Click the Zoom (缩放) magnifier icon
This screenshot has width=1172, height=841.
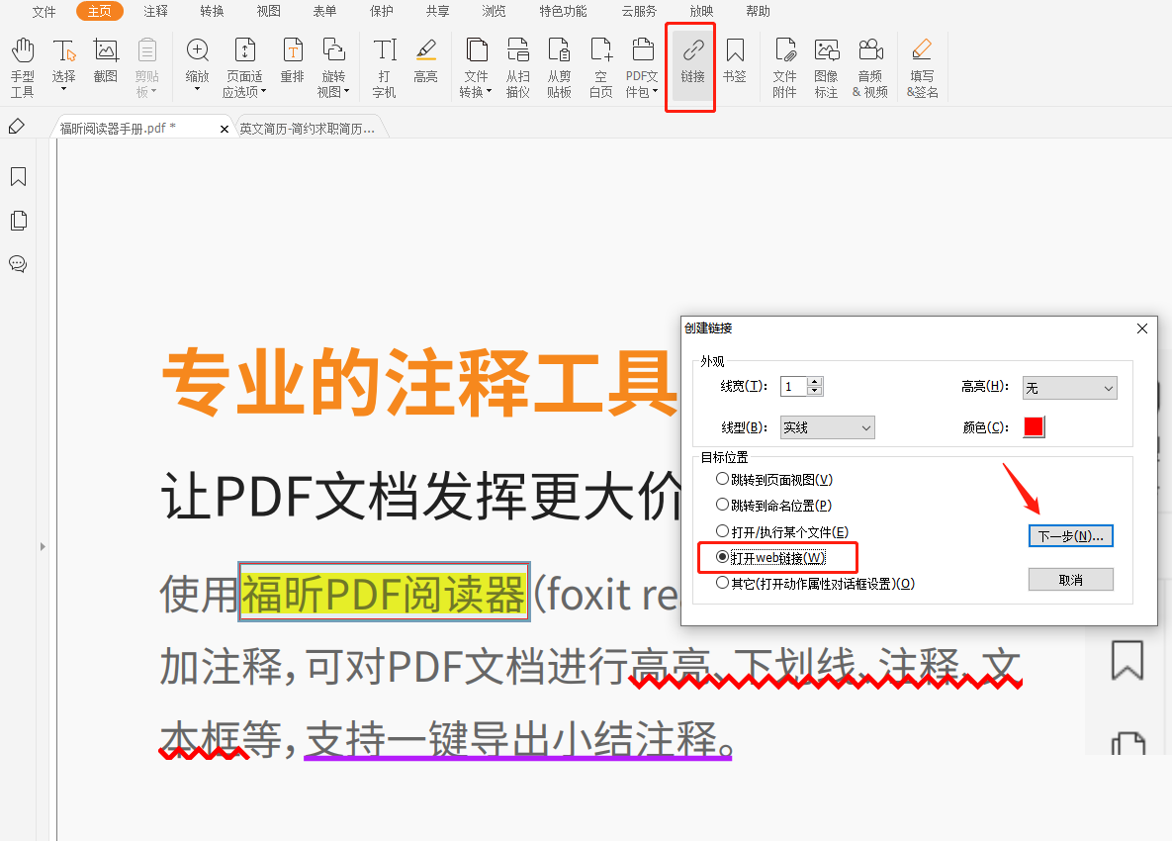[x=198, y=50]
